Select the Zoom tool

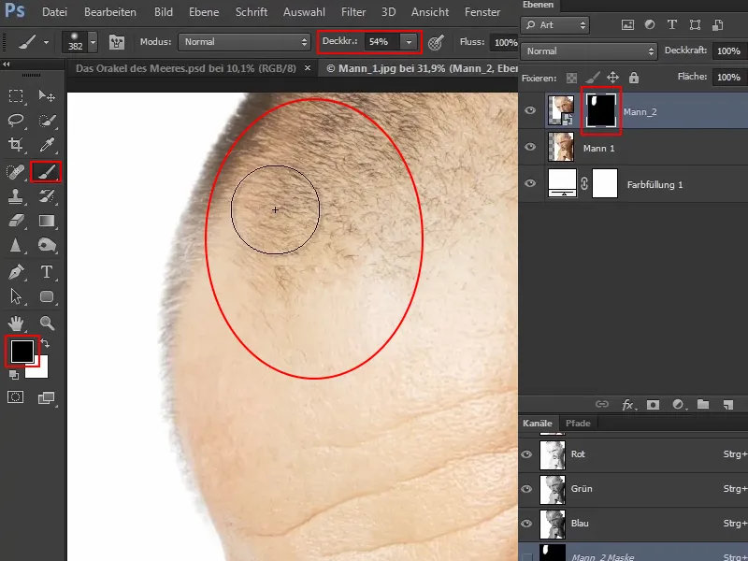47,323
